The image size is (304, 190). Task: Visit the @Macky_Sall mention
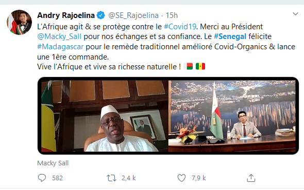pyautogui.click(x=59, y=36)
